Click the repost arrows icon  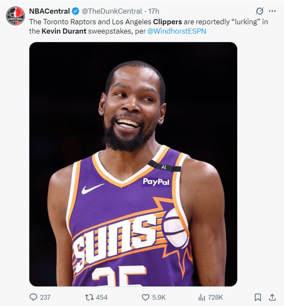tap(89, 297)
